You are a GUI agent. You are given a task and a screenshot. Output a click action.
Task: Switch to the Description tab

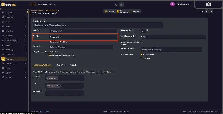[61, 65]
